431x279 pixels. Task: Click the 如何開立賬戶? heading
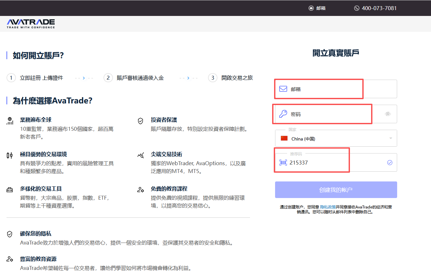coord(38,56)
